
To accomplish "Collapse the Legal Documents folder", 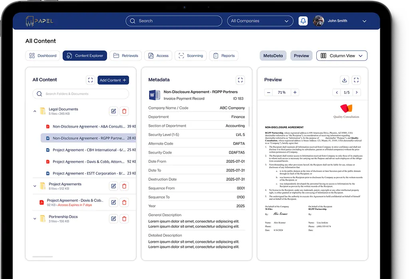I will (x=35, y=112).
